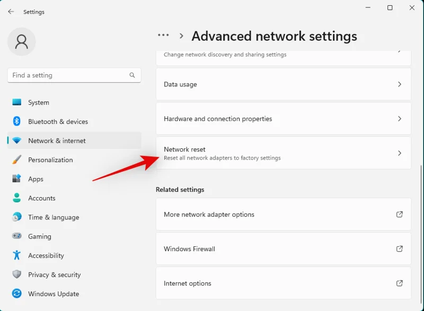This screenshot has height=311, width=424.
Task: Click the System monitor icon in sidebar
Action: click(17, 102)
